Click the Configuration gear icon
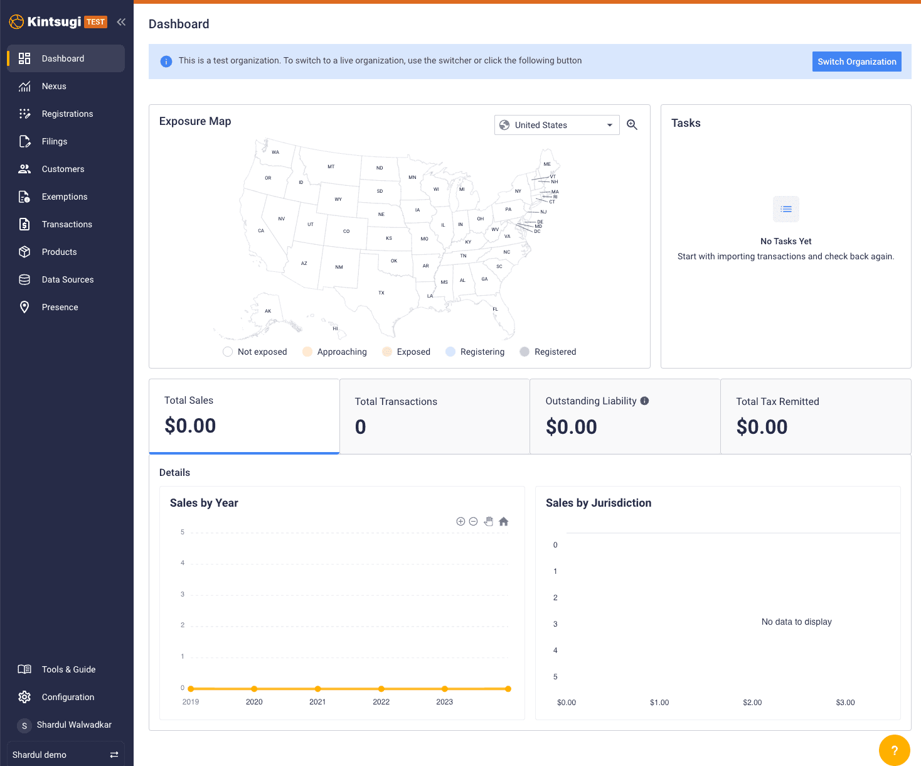This screenshot has height=766, width=921. (x=24, y=697)
